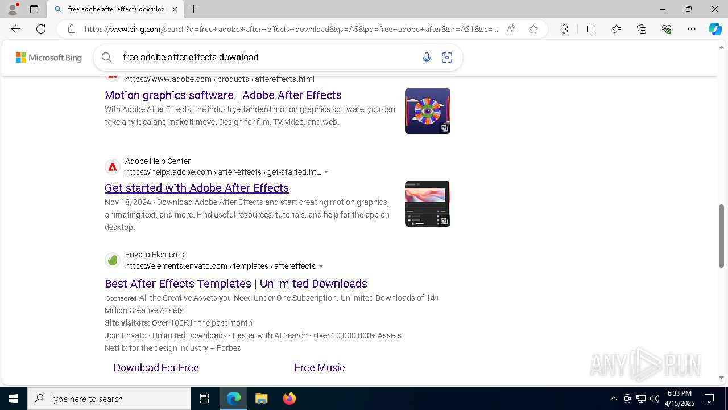Open Firefox from the taskbar

coord(289,399)
